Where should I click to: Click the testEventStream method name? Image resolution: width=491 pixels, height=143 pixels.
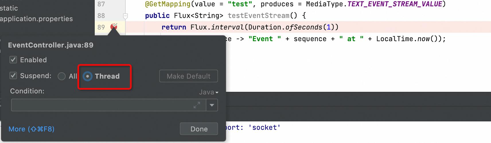coord(258,16)
